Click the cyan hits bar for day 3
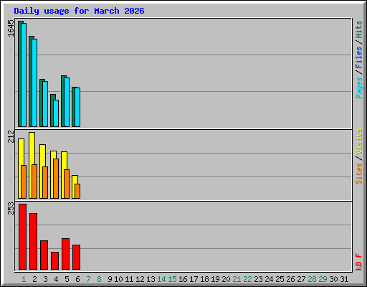This screenshot has width=367, height=287. pos(45,104)
